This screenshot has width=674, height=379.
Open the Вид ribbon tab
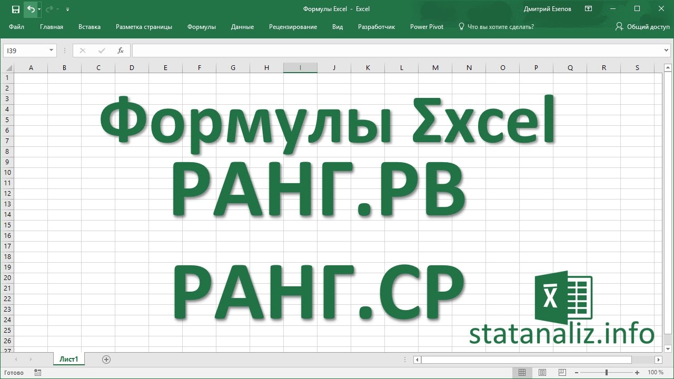tap(338, 26)
